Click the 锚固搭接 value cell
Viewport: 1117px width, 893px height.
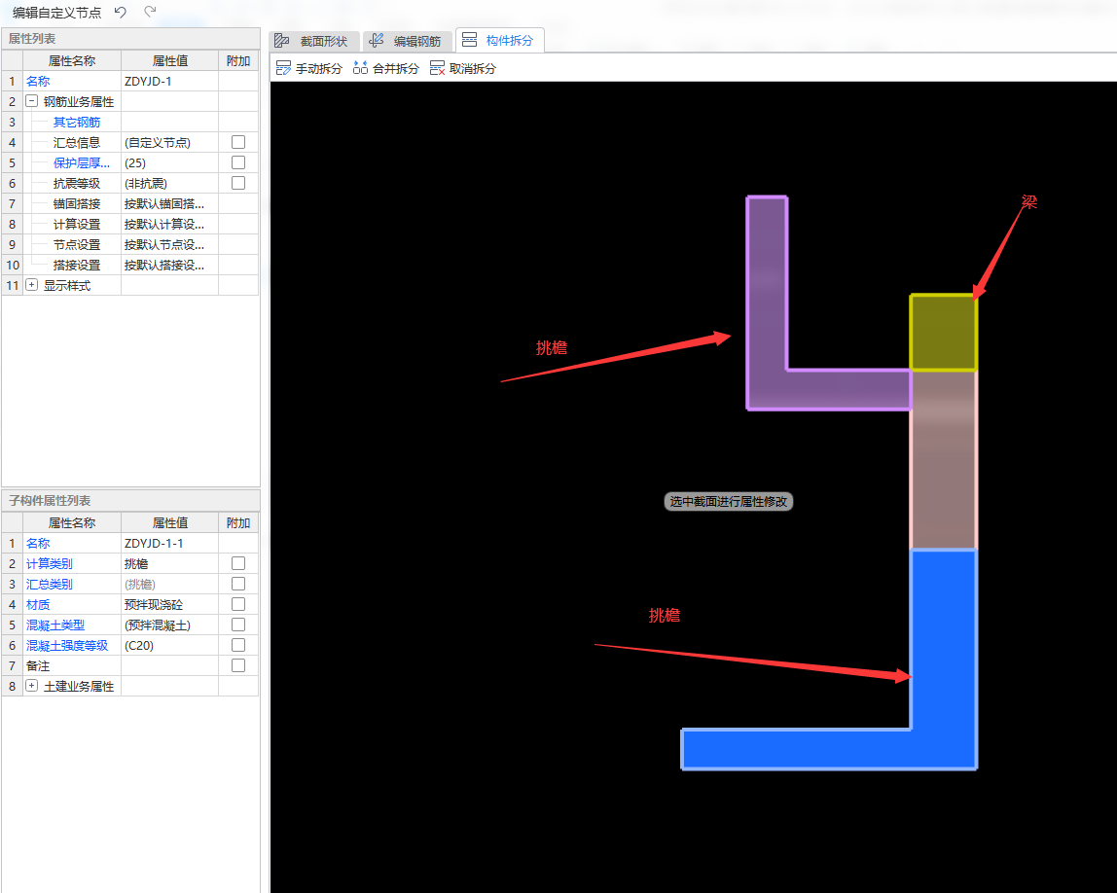click(169, 203)
